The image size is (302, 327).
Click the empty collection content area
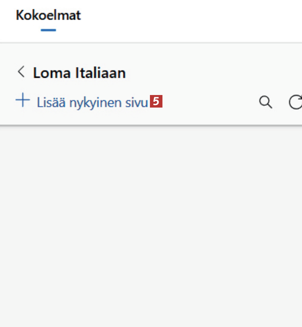(151, 222)
